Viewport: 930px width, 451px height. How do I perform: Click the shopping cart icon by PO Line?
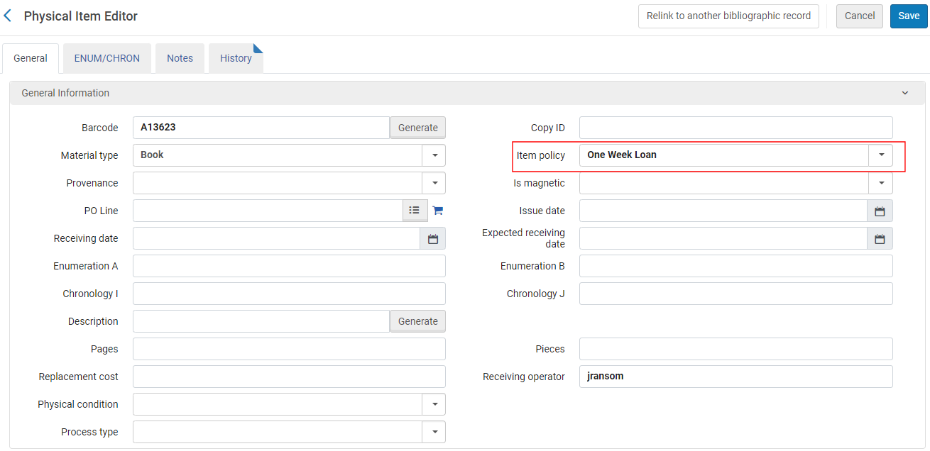coord(437,211)
